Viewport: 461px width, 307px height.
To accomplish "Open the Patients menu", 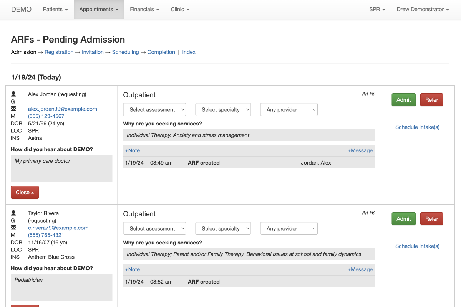I will [55, 9].
